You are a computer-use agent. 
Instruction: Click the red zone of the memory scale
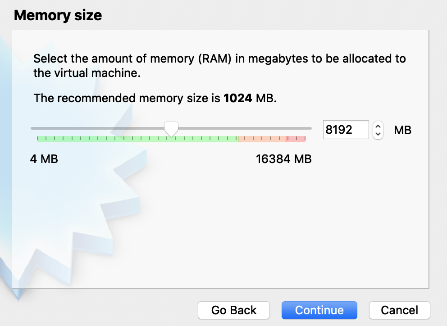[x=296, y=139]
